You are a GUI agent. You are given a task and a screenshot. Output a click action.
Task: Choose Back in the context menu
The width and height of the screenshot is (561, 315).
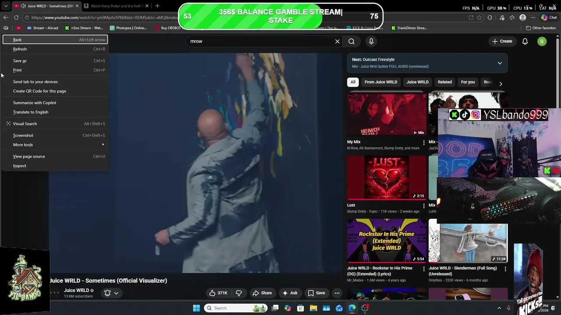tap(55, 40)
